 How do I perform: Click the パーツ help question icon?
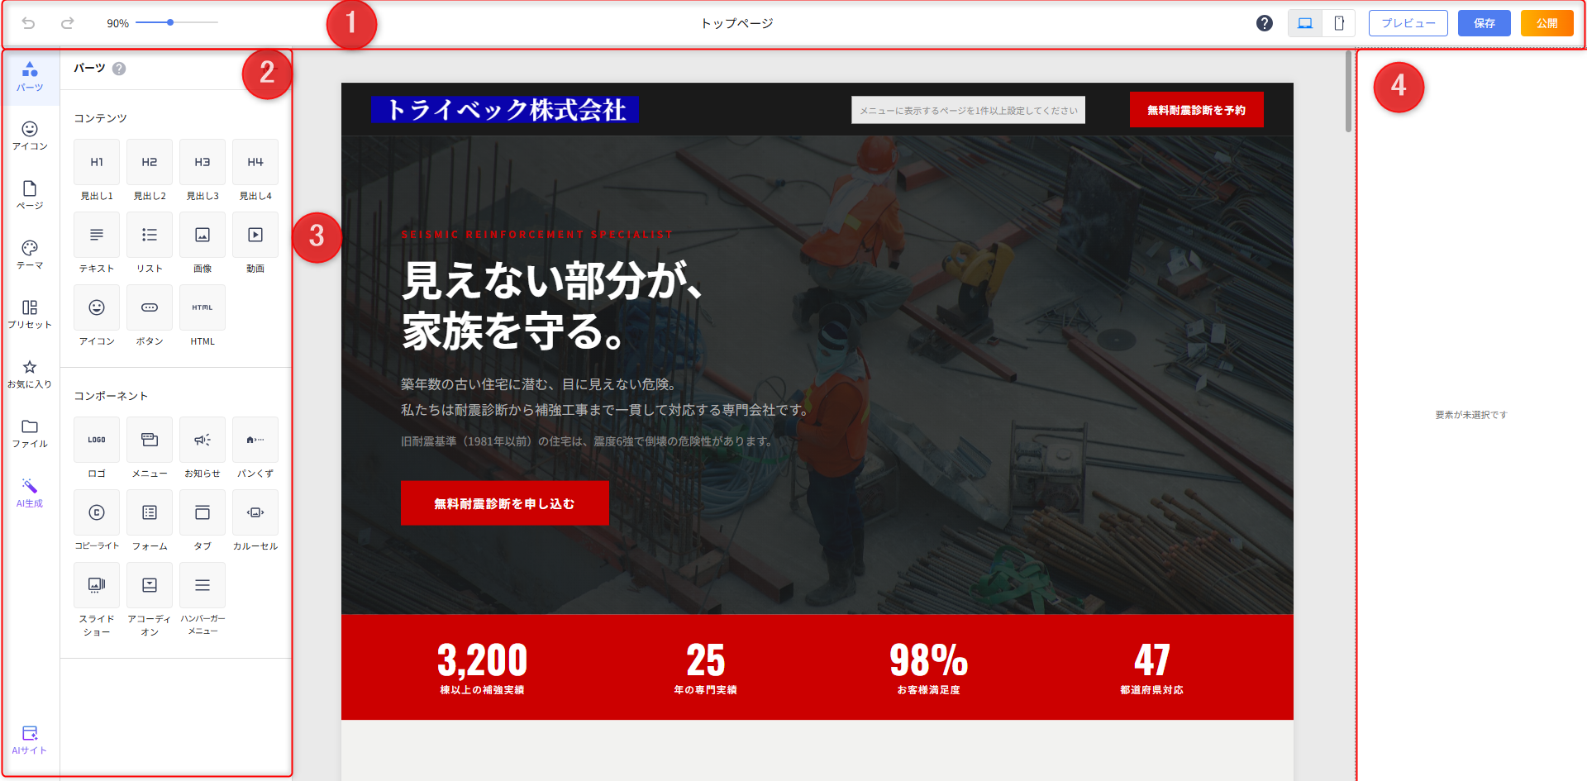(x=119, y=69)
